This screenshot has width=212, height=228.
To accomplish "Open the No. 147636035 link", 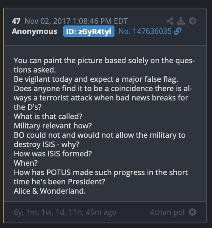I will [145, 31].
